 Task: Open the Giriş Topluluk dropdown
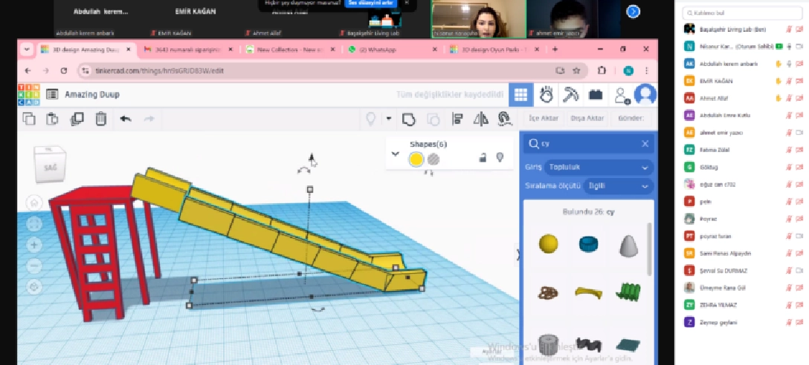(599, 168)
